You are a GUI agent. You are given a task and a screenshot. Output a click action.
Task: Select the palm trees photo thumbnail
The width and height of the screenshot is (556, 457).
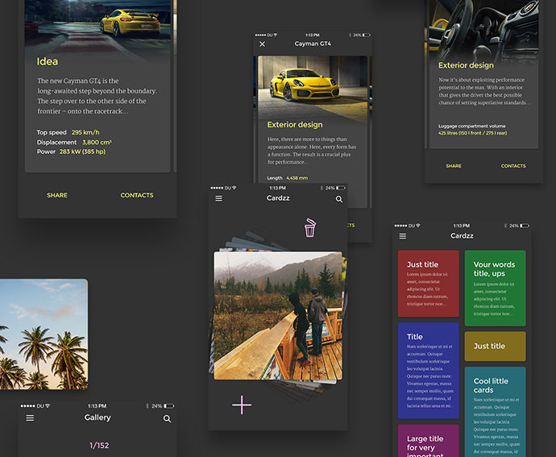pyautogui.click(x=44, y=334)
